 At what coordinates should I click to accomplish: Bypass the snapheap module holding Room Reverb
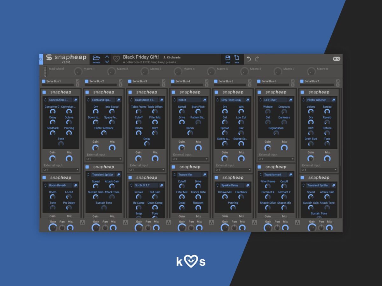(44, 178)
